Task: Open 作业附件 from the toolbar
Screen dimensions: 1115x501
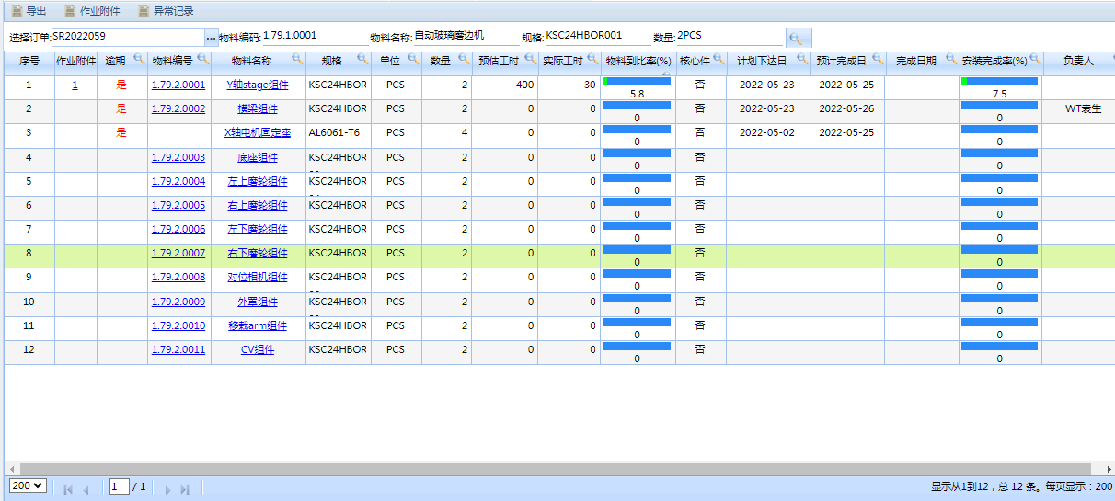Action: [x=92, y=11]
